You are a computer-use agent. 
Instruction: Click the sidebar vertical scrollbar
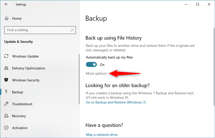tap(79, 79)
